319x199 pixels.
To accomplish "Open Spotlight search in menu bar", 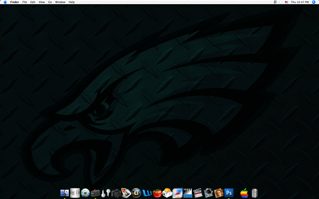I will 314,2.
